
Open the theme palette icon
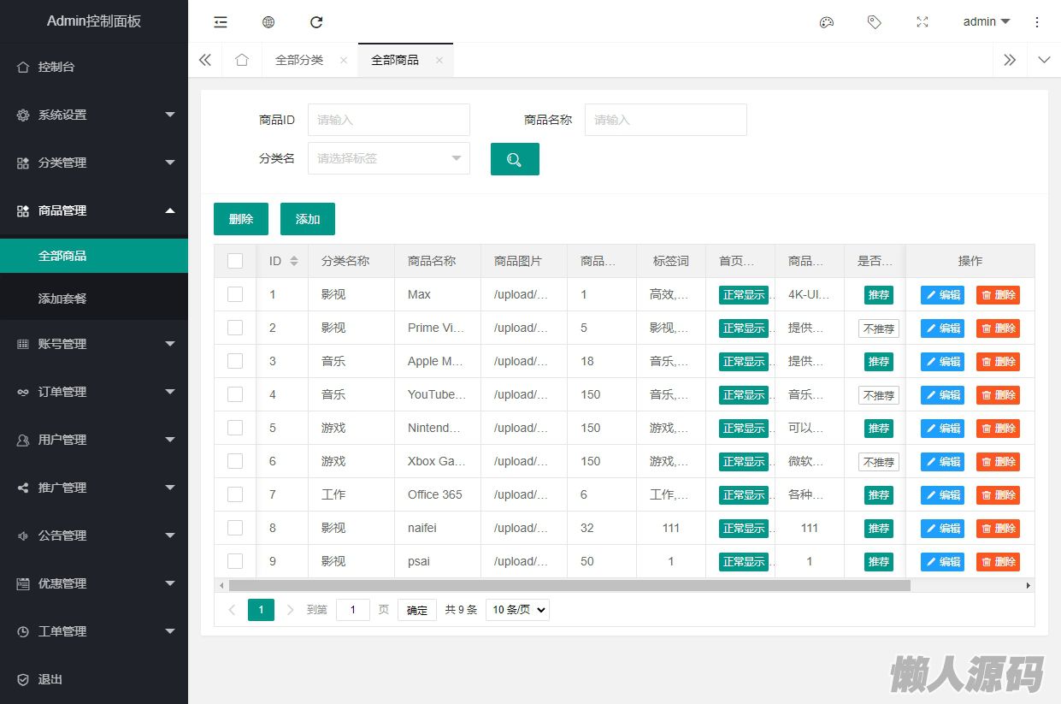click(x=826, y=22)
